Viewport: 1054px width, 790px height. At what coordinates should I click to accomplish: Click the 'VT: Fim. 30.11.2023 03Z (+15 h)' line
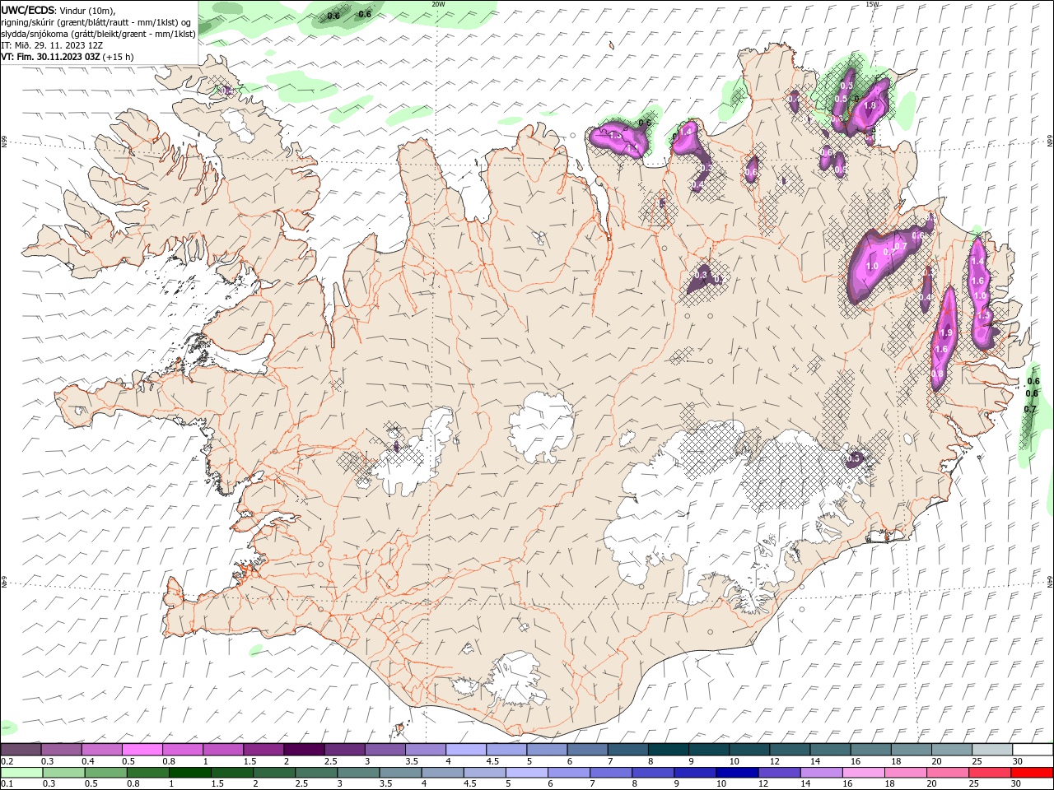pos(68,57)
